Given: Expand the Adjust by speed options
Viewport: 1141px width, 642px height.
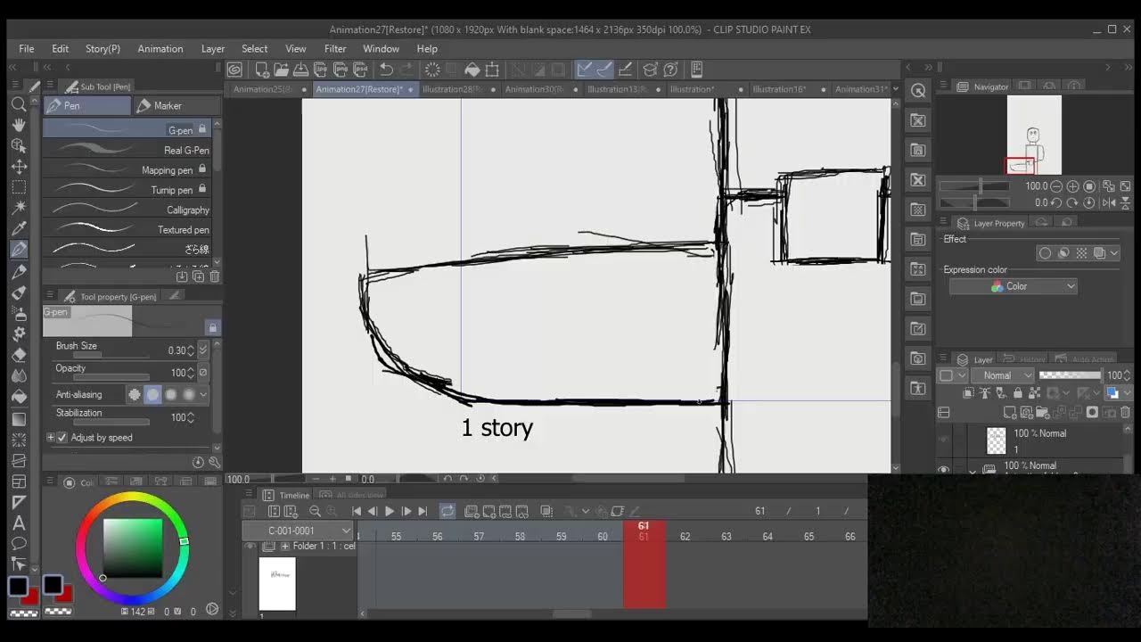Looking at the screenshot, I should 51,438.
